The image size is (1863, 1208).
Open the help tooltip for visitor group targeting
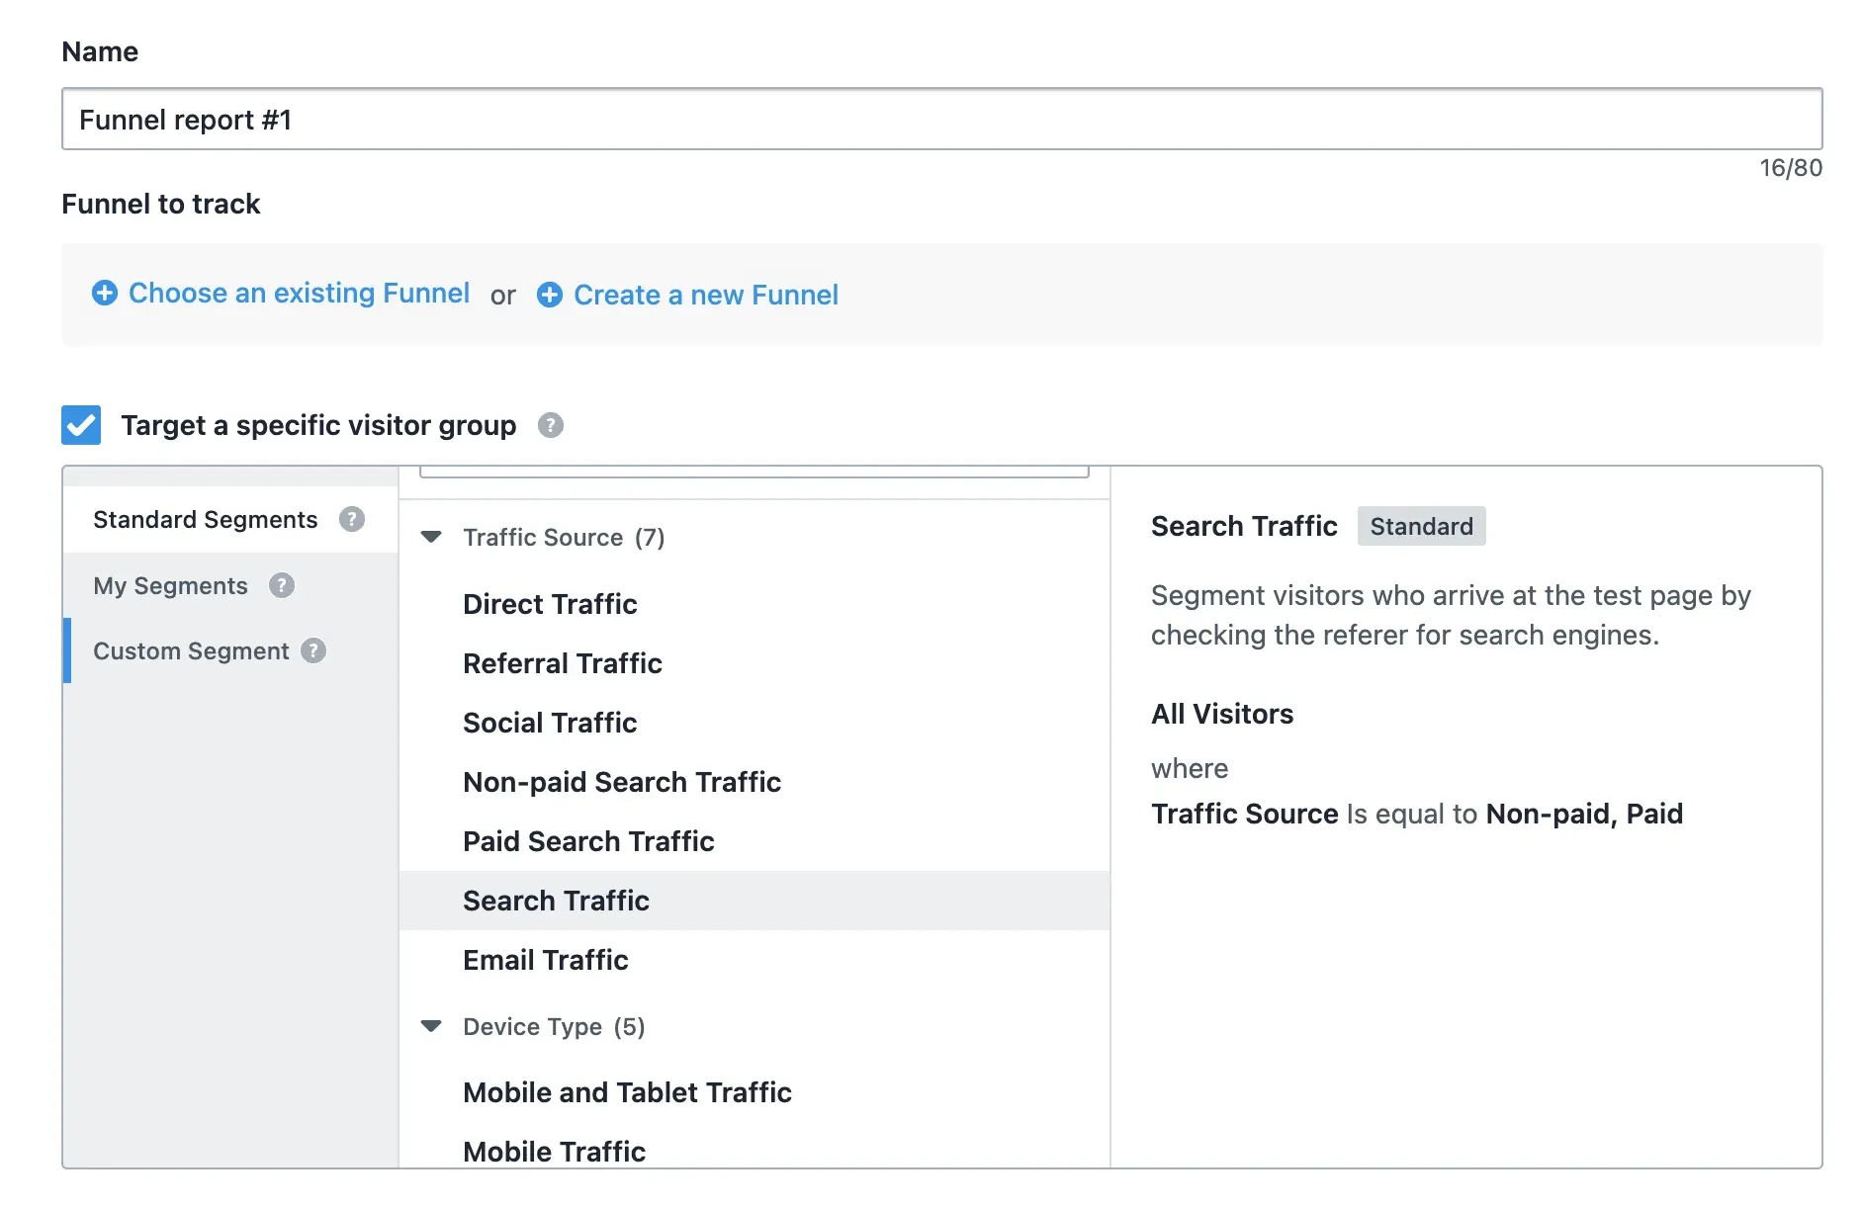click(x=551, y=425)
